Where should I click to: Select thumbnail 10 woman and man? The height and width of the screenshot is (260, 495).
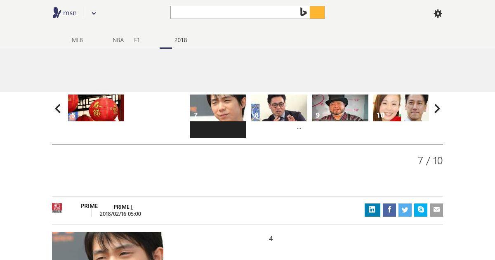tap(401, 108)
